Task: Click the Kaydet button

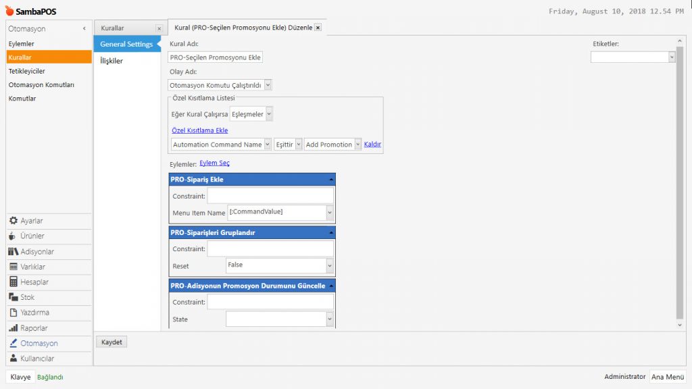Action: [112, 342]
